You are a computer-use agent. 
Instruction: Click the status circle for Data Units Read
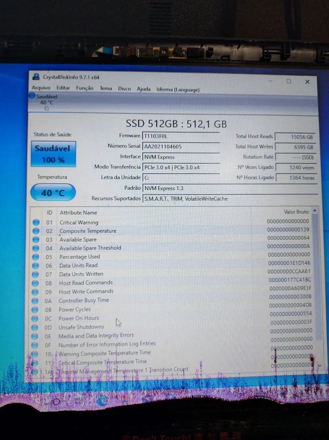(x=35, y=266)
